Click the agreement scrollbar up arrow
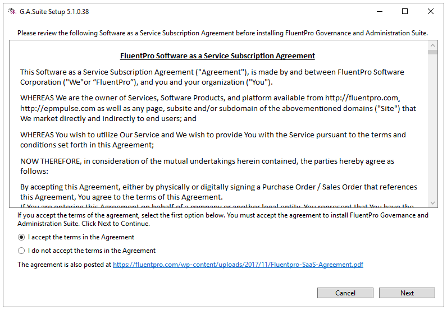The height and width of the screenshot is (310, 447). click(432, 45)
